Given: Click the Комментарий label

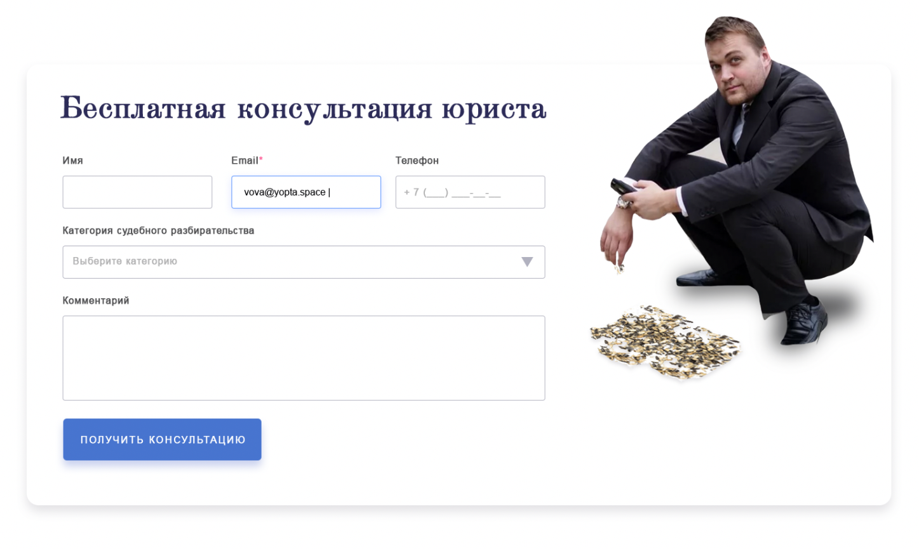Looking at the screenshot, I should click(96, 300).
